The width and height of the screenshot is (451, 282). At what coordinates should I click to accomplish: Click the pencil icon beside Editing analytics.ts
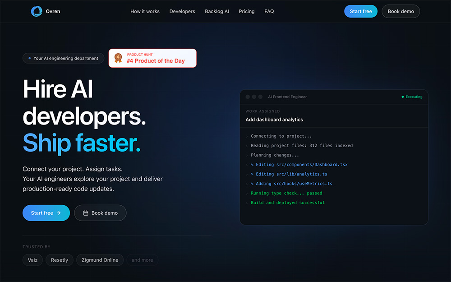pos(252,174)
